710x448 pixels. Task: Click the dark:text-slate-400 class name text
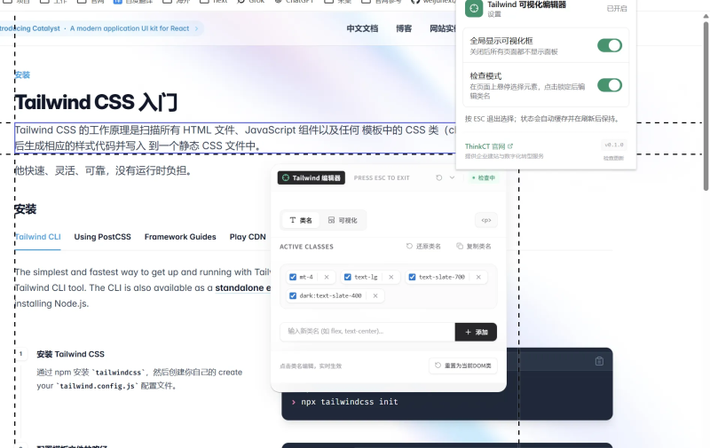click(x=330, y=296)
